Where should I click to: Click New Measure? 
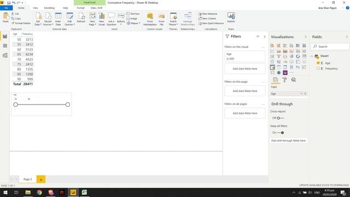point(208,14)
